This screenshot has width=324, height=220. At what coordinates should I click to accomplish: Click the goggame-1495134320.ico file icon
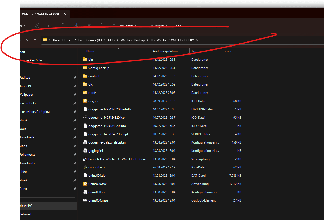pyautogui.click(x=85, y=117)
